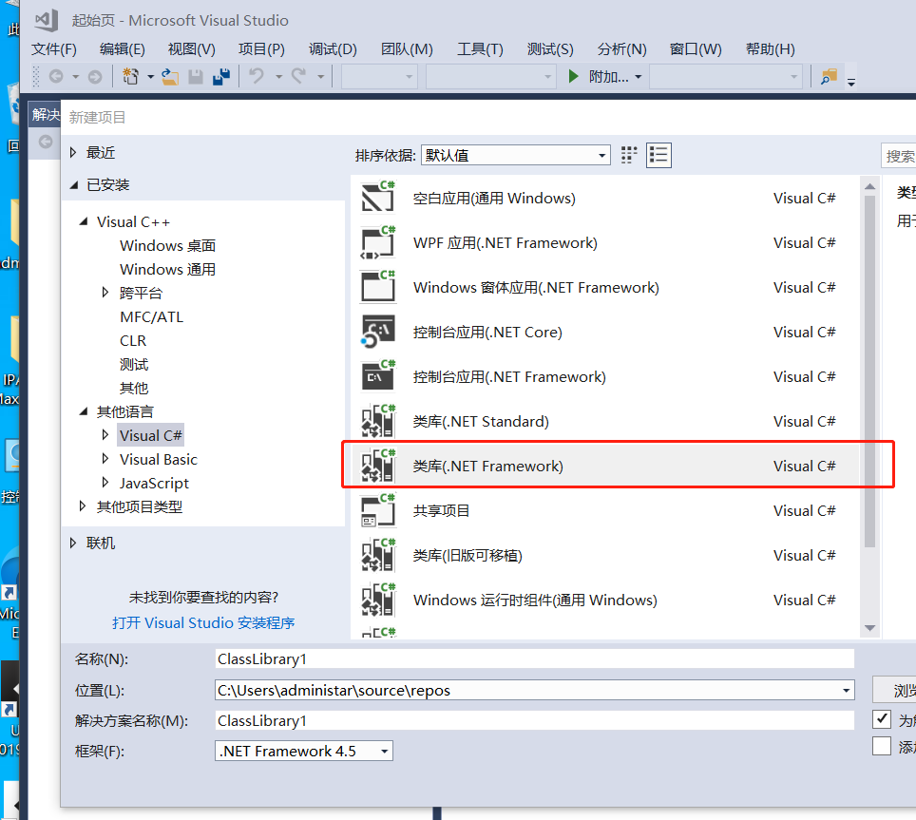The width and height of the screenshot is (916, 820).
Task: Select the Windows 窗体应用 template icon
Action: click(x=377, y=287)
